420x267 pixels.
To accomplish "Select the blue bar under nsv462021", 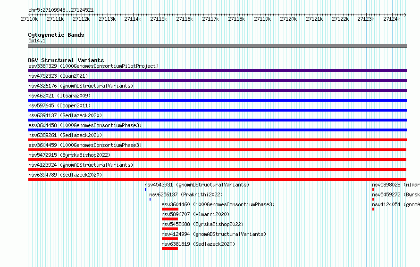I will [x=217, y=100].
